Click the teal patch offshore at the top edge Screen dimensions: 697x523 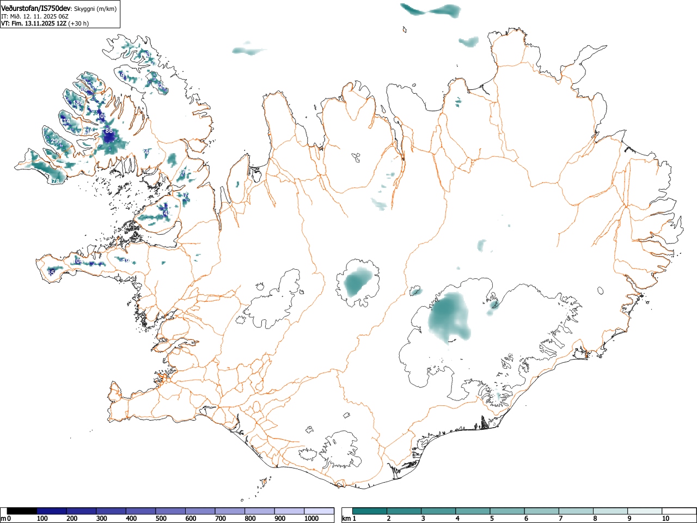pyautogui.click(x=430, y=10)
